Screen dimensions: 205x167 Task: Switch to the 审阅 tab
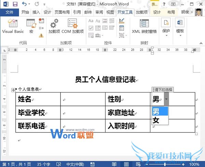(99, 12)
